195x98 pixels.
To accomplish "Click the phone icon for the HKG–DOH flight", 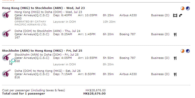I will coord(181,15).
